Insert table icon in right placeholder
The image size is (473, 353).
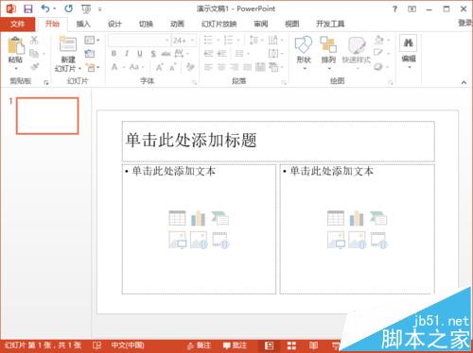pyautogui.click(x=336, y=218)
